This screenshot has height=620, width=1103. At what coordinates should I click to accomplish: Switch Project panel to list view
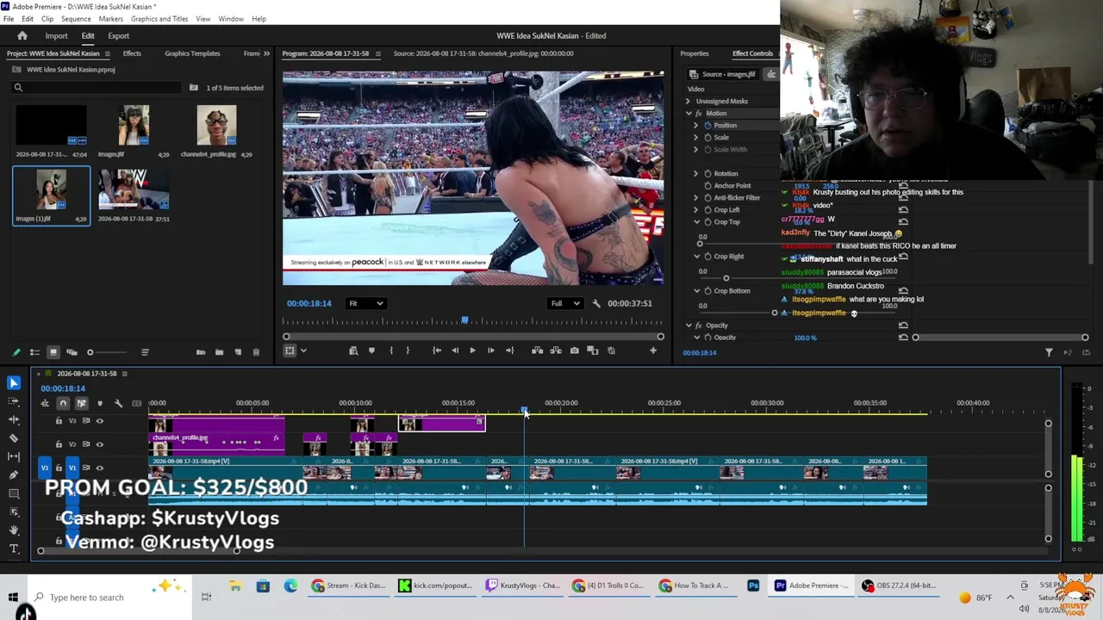34,352
